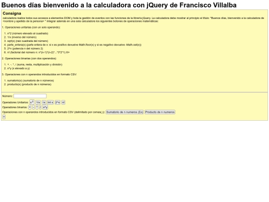269x202 pixels.
Task: Click list item 'x^2 (número elevado al cuadrado)'
Action: (28, 33)
